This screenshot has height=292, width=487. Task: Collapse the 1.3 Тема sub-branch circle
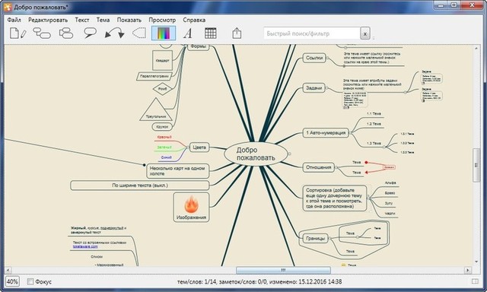(x=384, y=147)
